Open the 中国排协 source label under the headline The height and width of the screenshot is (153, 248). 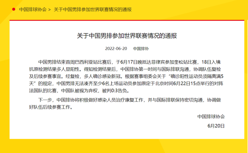(141, 49)
